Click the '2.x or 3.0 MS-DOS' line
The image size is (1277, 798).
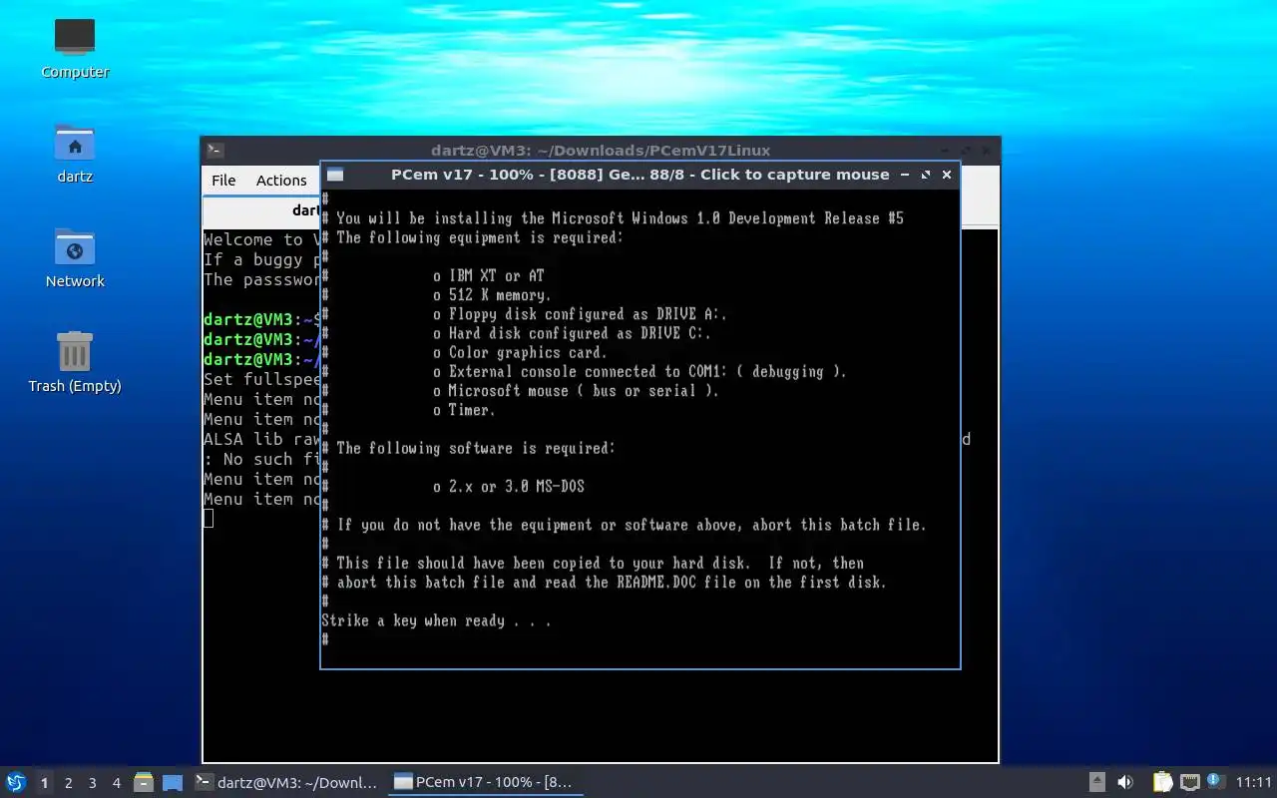(x=509, y=487)
